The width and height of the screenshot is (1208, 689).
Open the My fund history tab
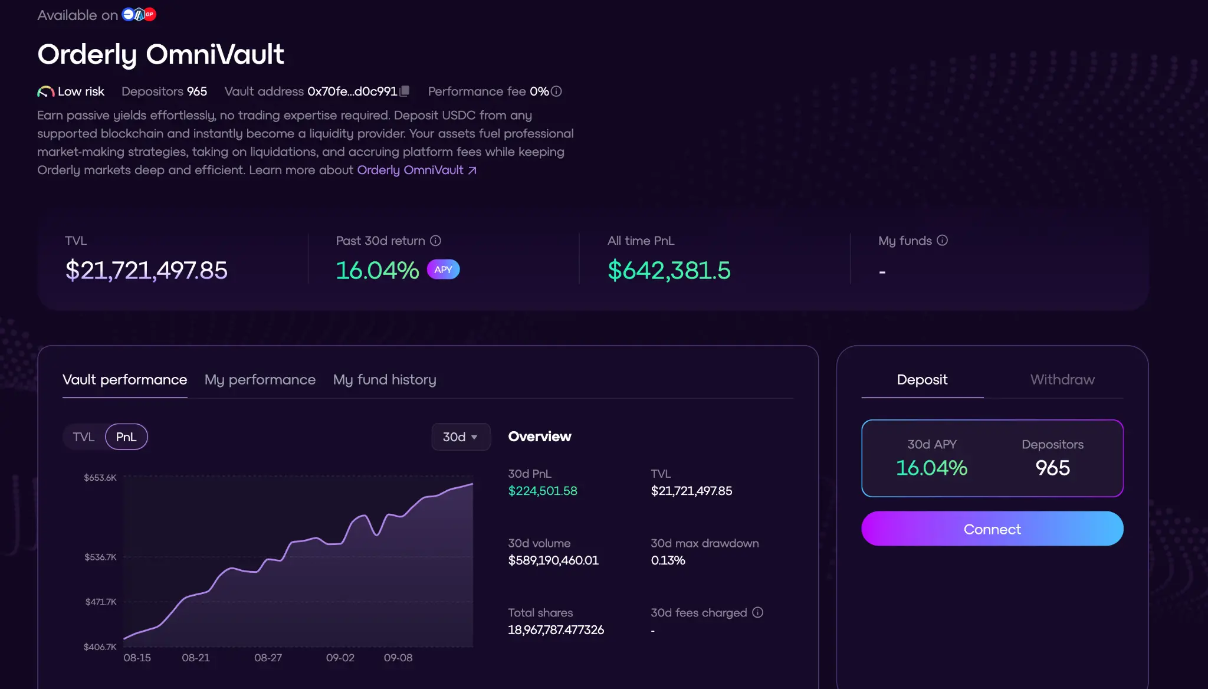tap(385, 380)
